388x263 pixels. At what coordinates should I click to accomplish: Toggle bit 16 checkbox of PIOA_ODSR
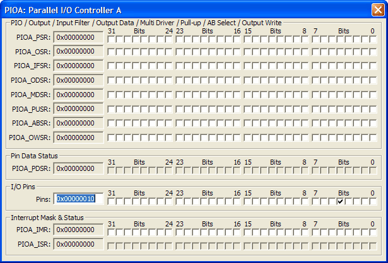[237, 80]
